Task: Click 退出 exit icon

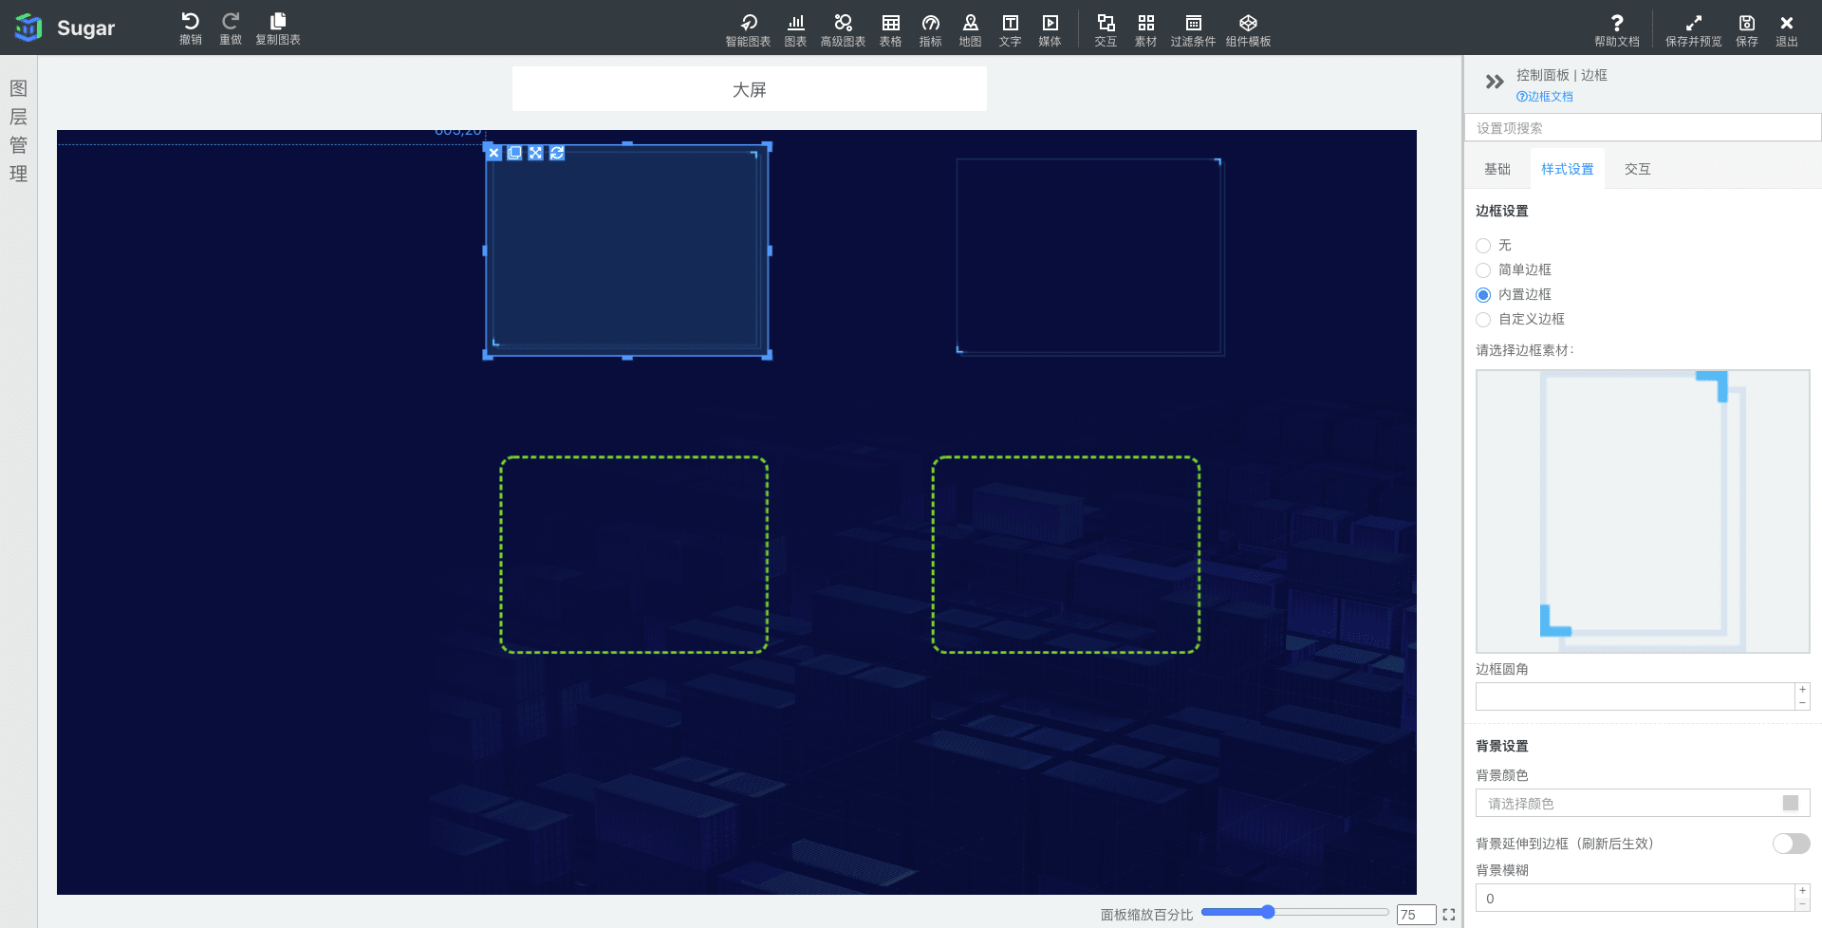Action: point(1786,30)
